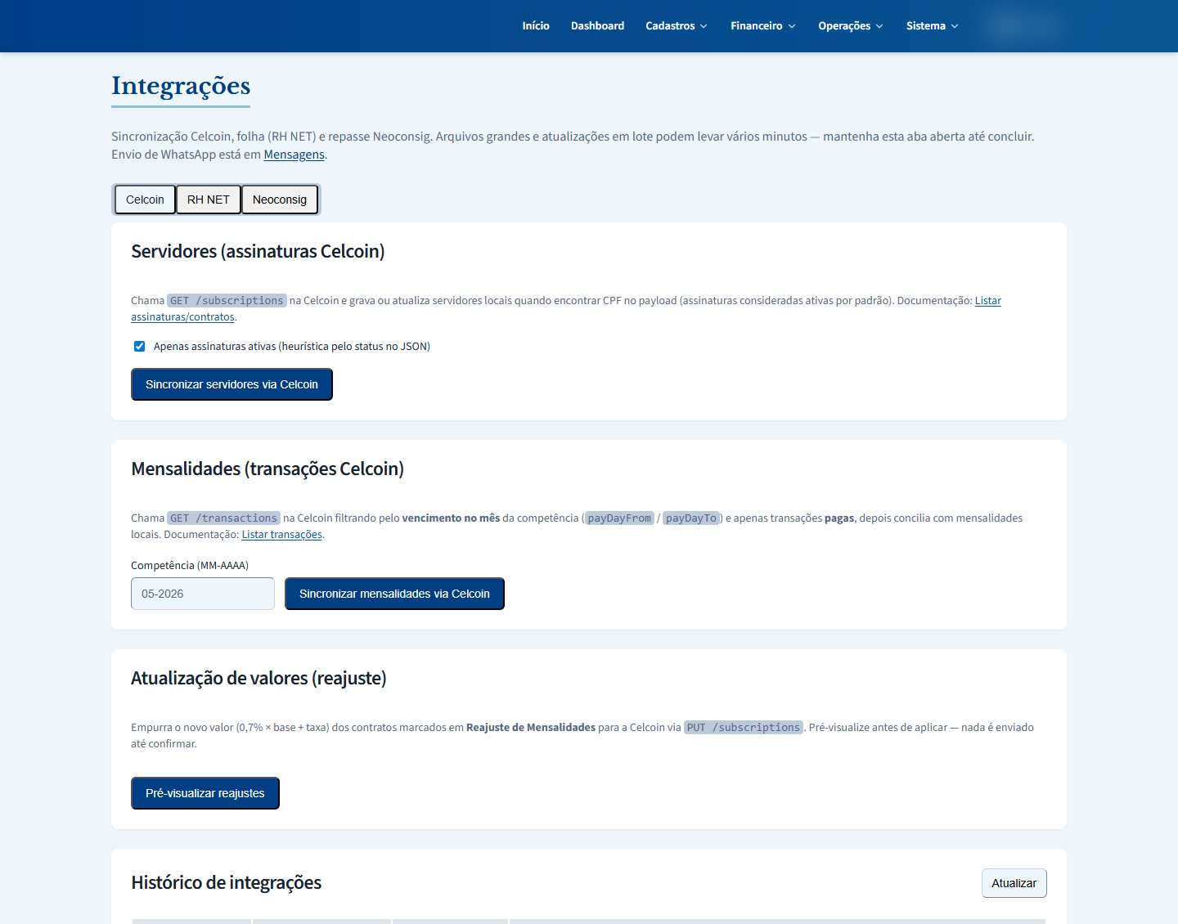
Task: Click Pré-visualizar reajustes button
Action: tap(205, 793)
